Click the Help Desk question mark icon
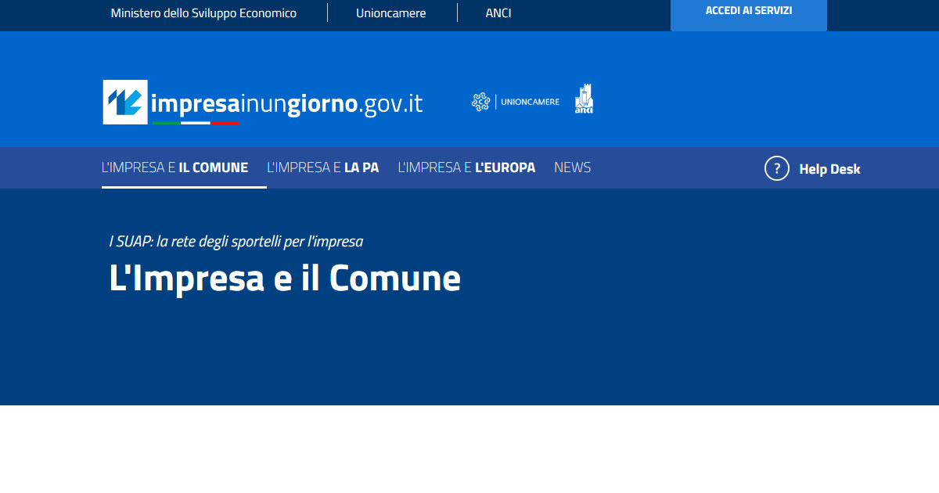This screenshot has width=939, height=493. point(776,168)
